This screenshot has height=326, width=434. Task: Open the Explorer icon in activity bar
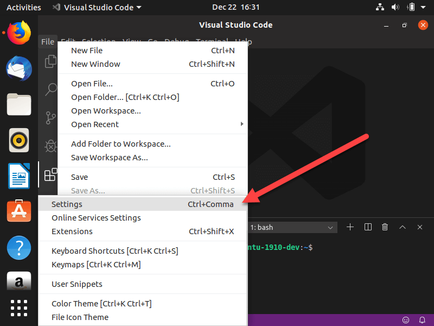pos(50,61)
